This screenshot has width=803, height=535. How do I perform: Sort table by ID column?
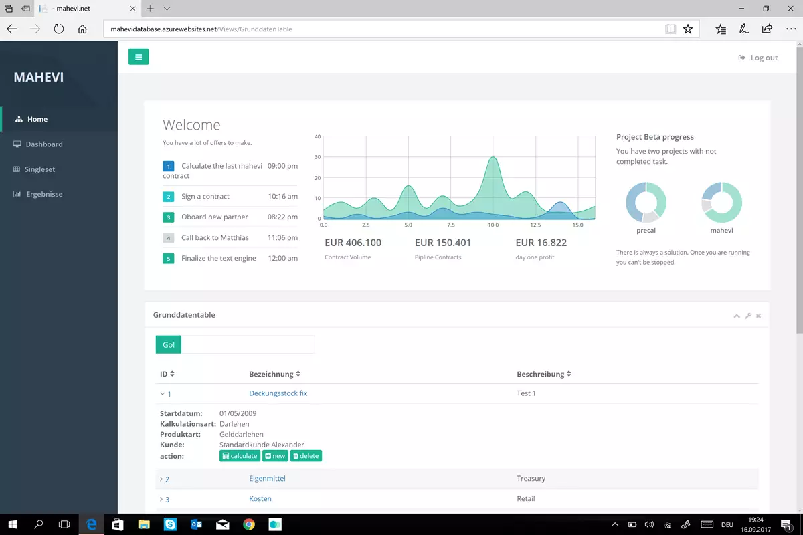[167, 374]
